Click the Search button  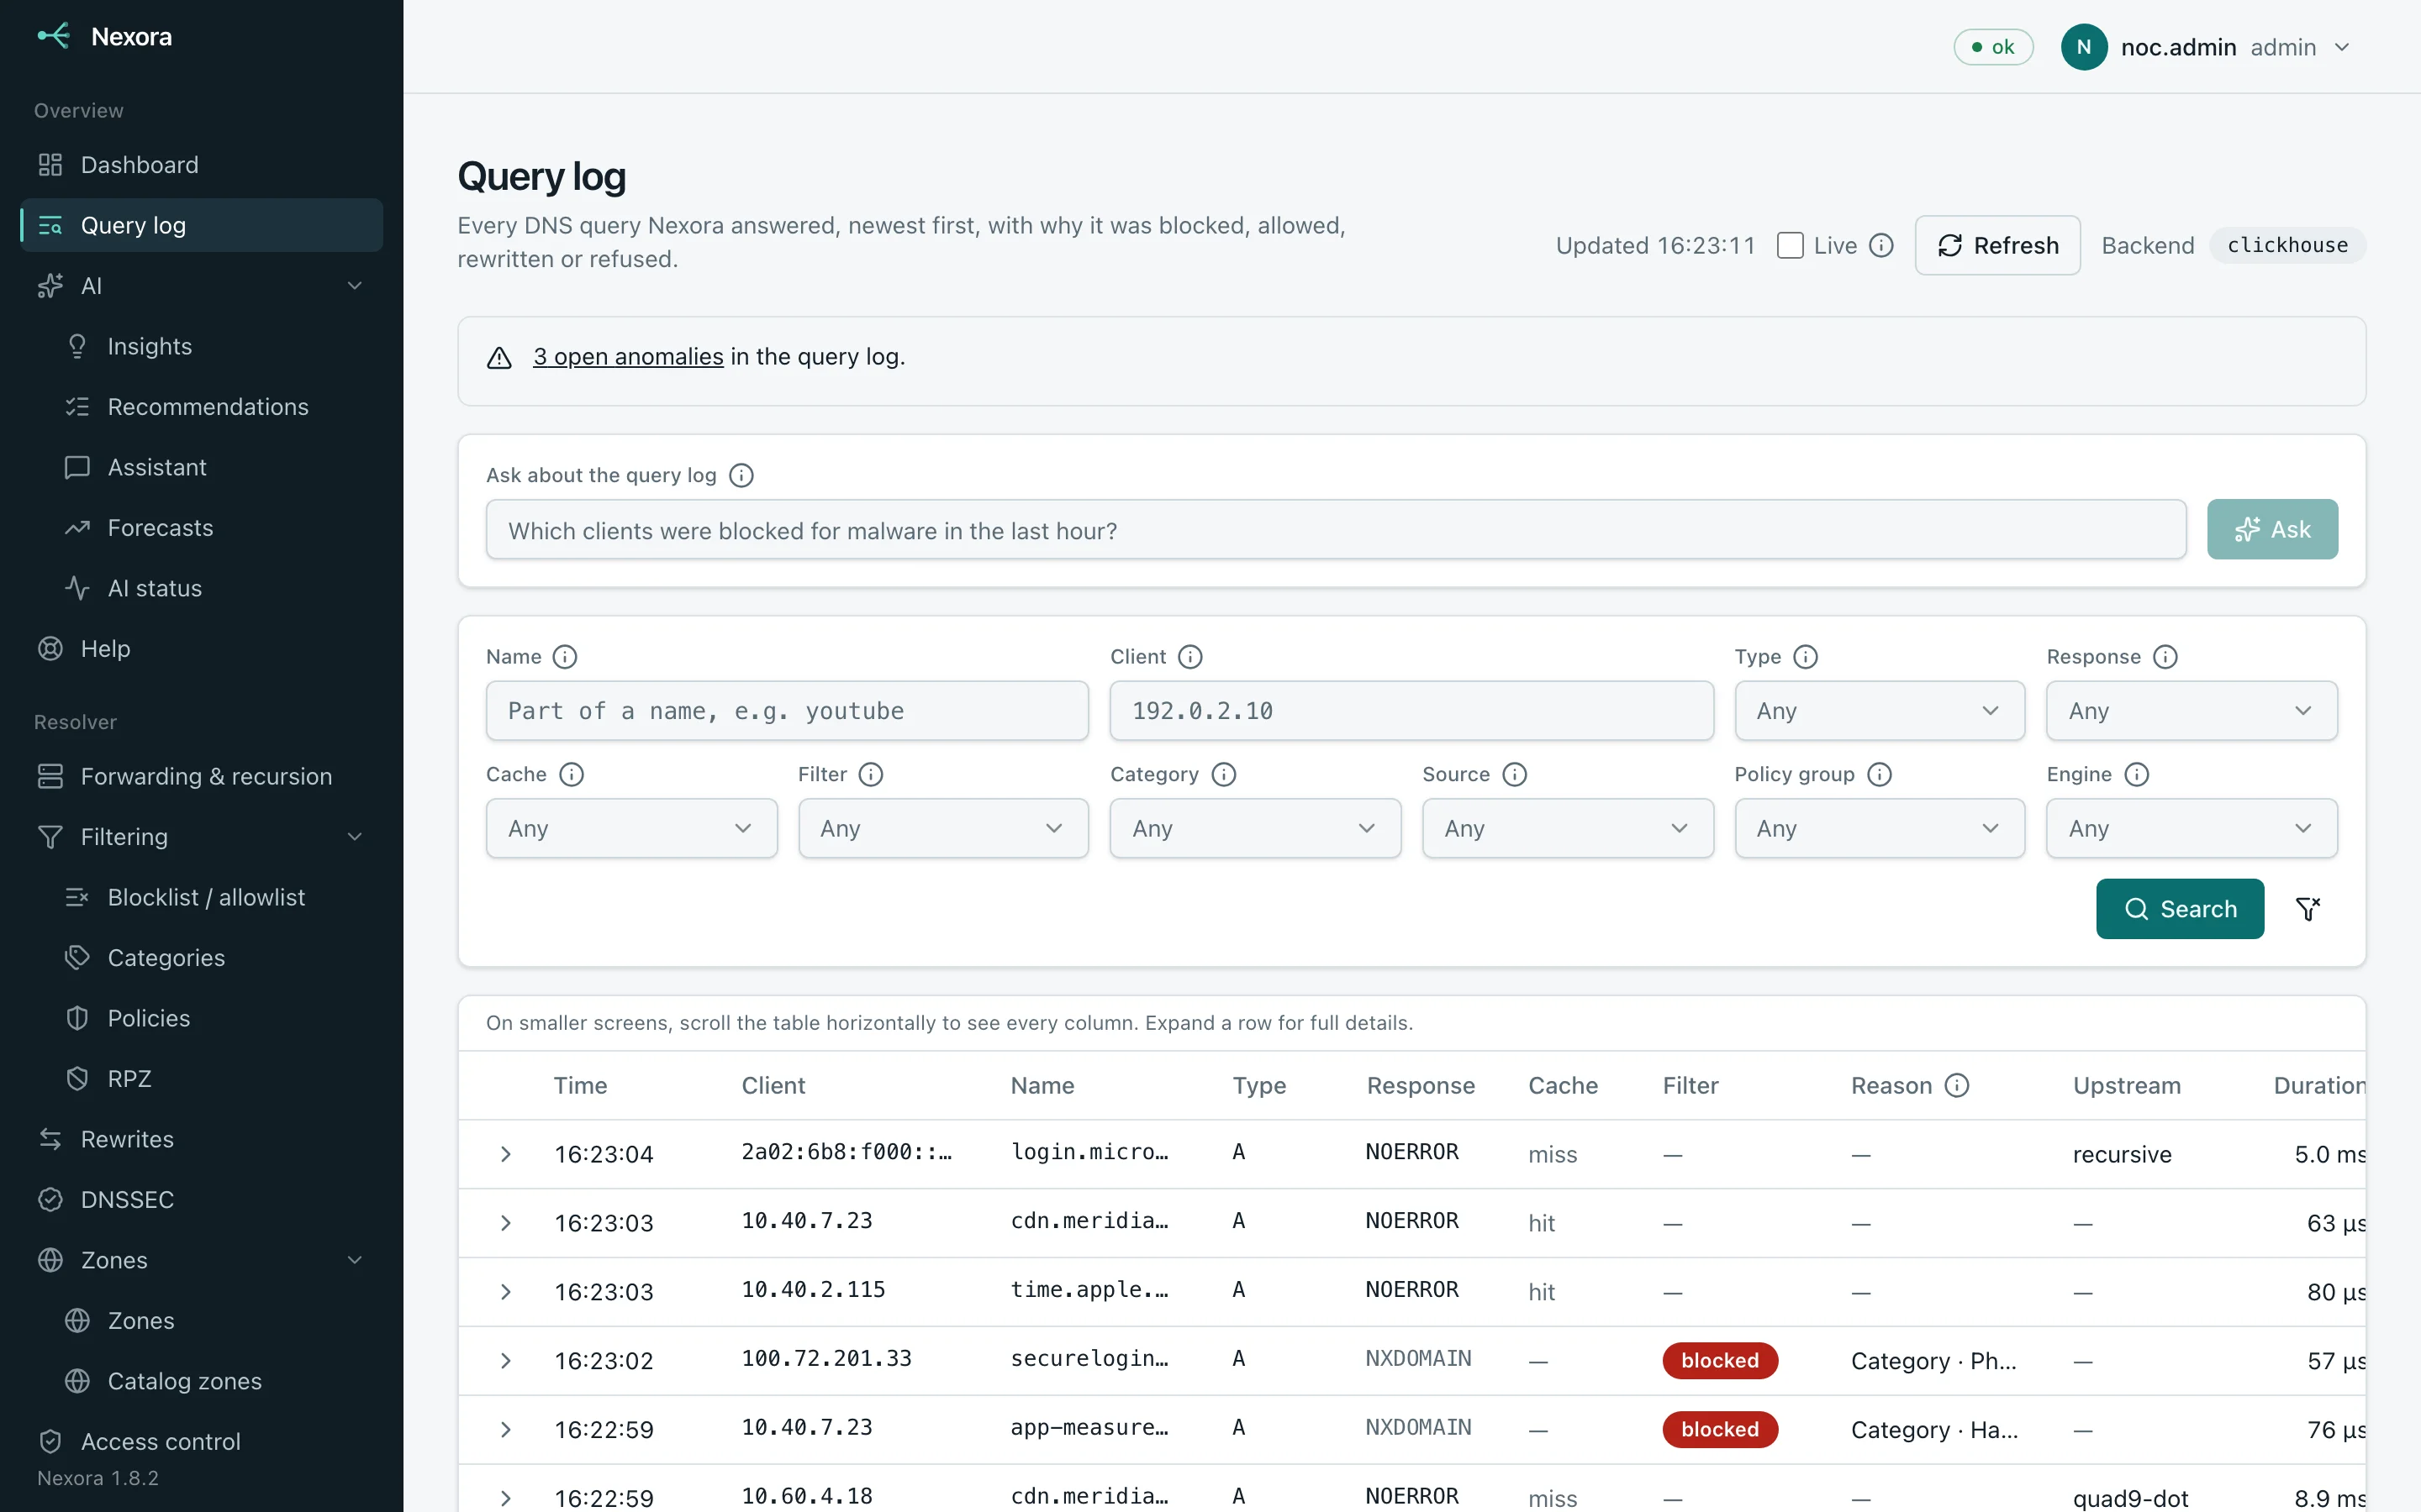(2179, 909)
